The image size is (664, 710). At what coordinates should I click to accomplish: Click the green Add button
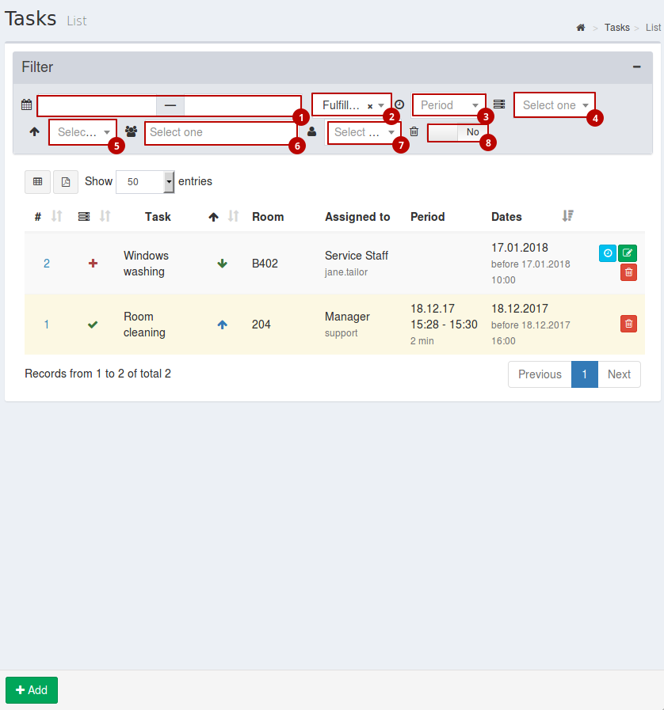pyautogui.click(x=32, y=690)
